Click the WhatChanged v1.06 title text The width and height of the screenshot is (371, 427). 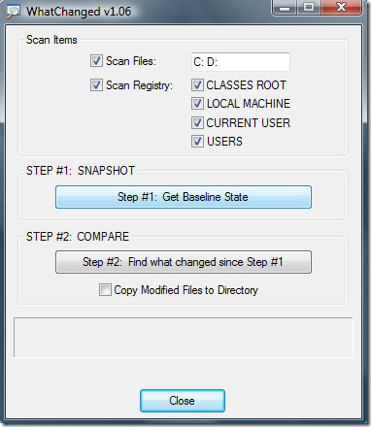(x=79, y=12)
